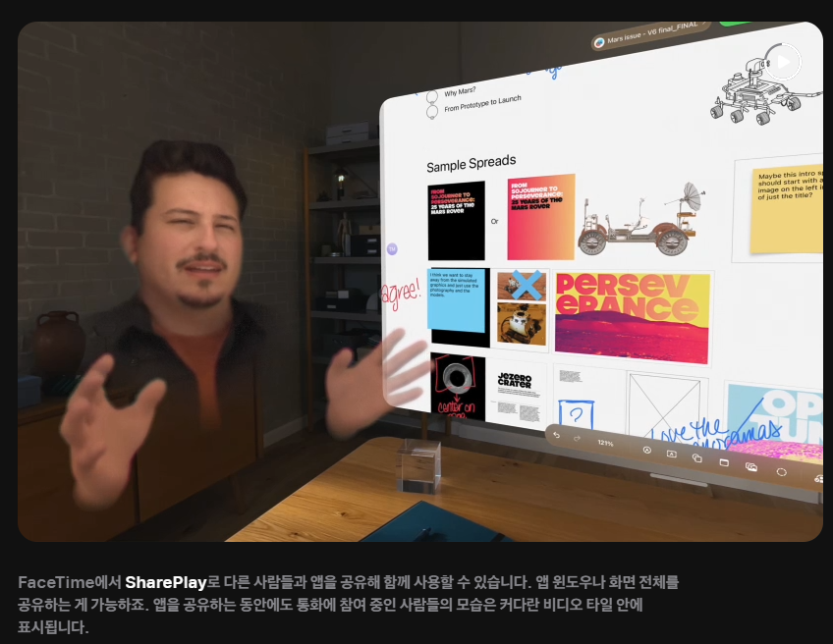This screenshot has width=833, height=644.
Task: Click the FaceTime word in the caption
Action: tap(56, 582)
